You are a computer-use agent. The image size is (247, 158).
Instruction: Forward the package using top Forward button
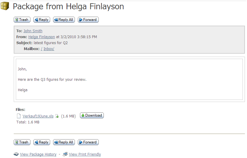pyautogui.click(x=88, y=20)
